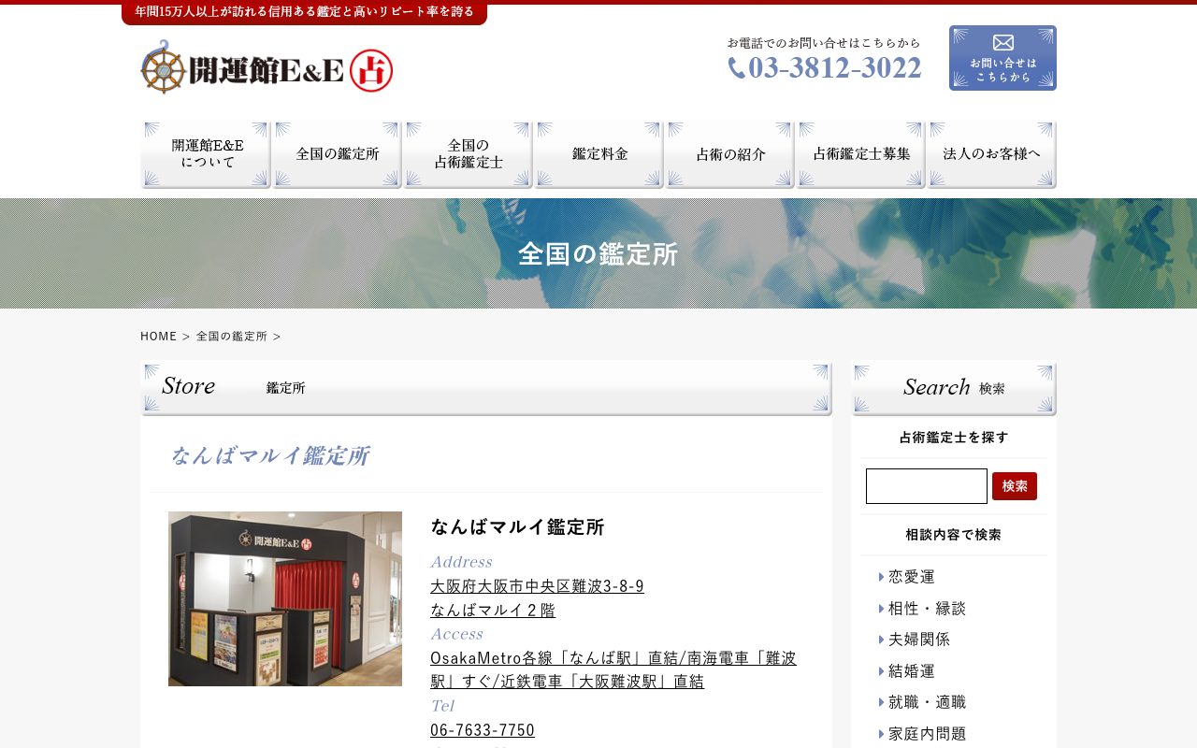Click the text なんばマルイ２階

coord(493,611)
